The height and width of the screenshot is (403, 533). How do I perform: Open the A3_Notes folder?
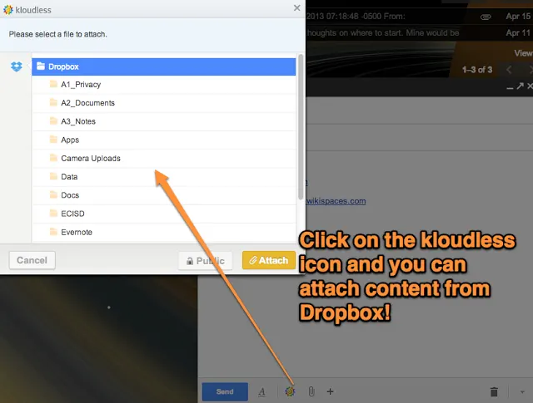click(163, 121)
